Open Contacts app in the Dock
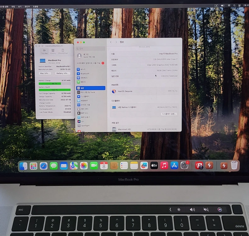Viewport: 249px width, 236px height. point(114,166)
